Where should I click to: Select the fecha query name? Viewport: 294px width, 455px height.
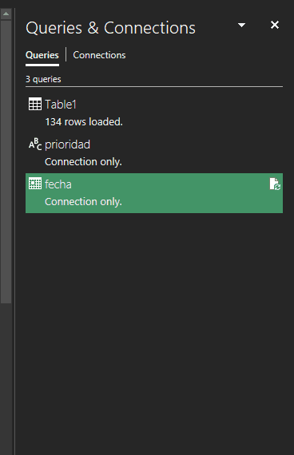[x=58, y=184]
